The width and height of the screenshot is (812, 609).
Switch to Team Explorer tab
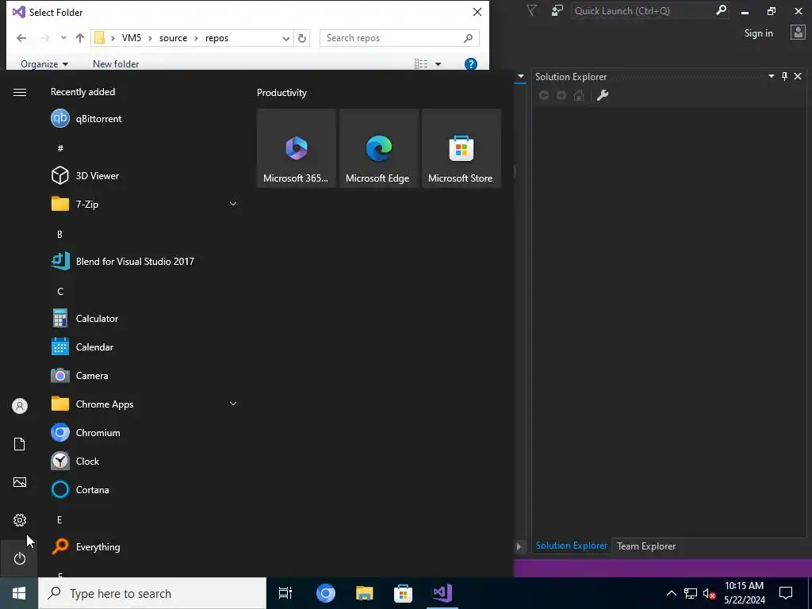point(645,546)
